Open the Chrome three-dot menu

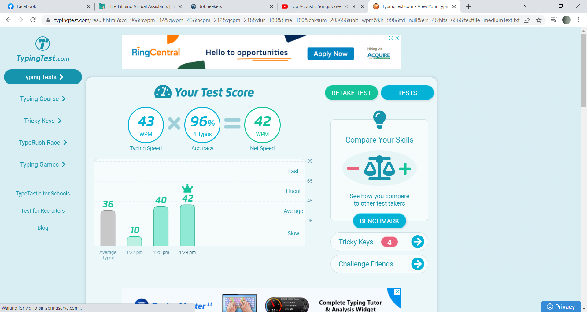[578, 20]
